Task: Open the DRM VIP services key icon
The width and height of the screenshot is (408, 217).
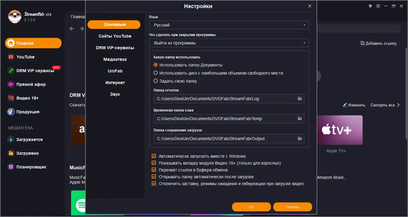Action: (11, 71)
